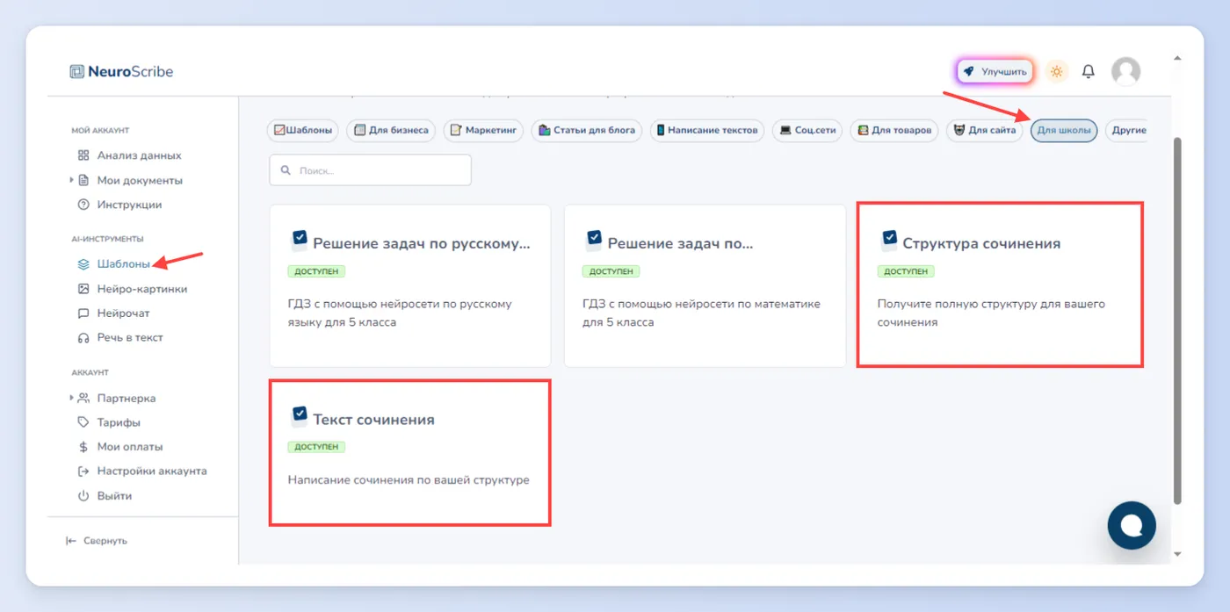
Task: Select the Написание текстов tab
Action: 707,131
